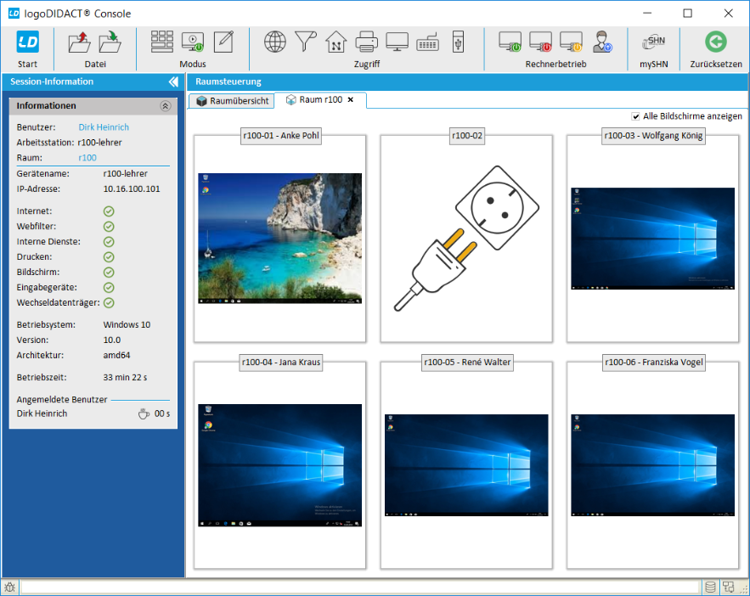Click the network icon in status bar

click(x=728, y=587)
